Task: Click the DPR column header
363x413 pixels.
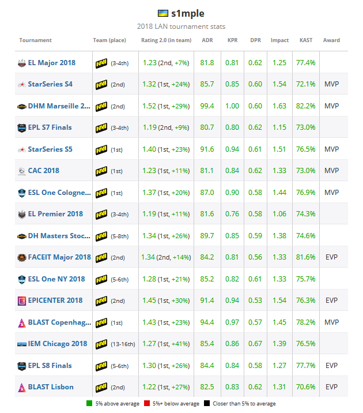Action: click(x=255, y=40)
